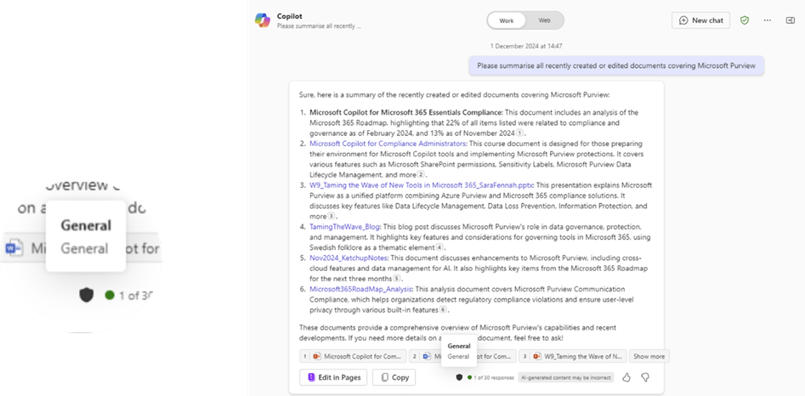Screen dimensions: 805x396
Task: Switch to the Work mode
Action: (506, 20)
